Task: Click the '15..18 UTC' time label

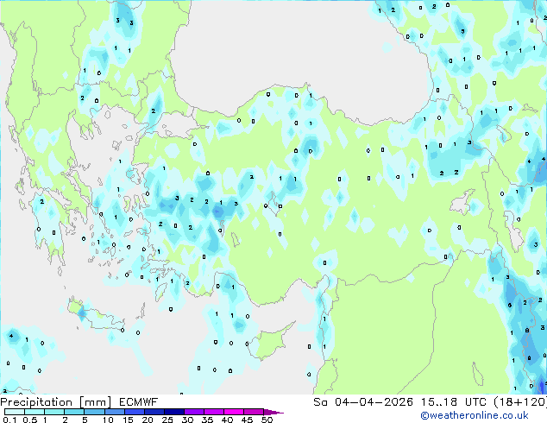Action: (x=453, y=402)
